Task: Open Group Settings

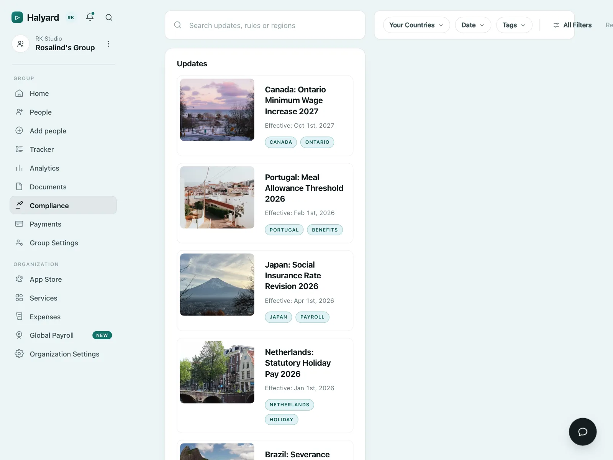Action: point(63,243)
